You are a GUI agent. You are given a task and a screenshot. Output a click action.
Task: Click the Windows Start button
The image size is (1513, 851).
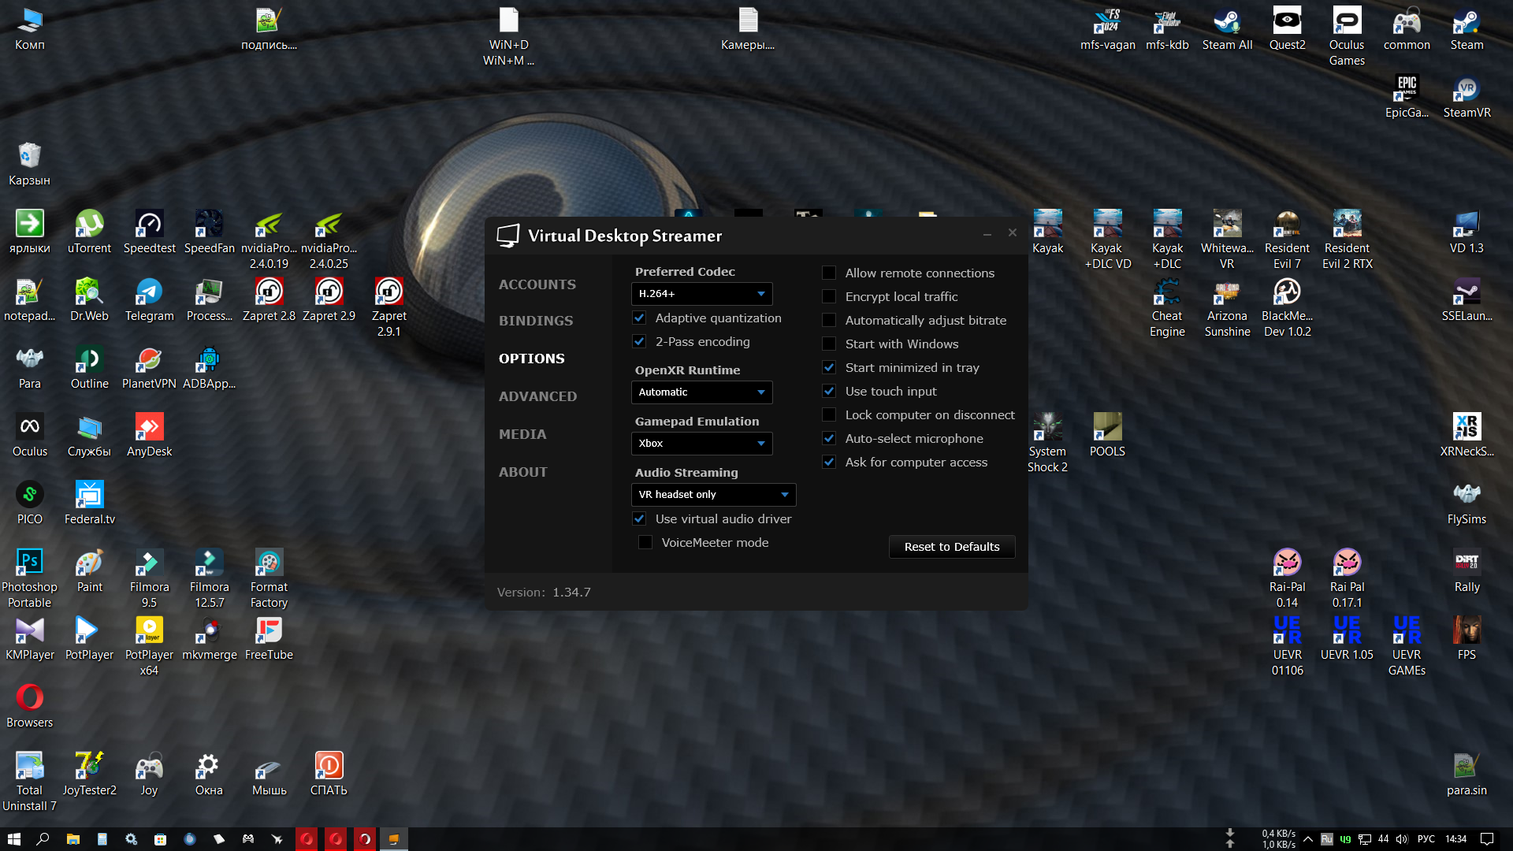coord(13,839)
